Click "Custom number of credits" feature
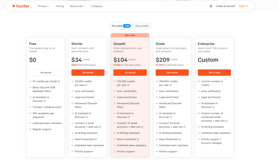278x161 pixels. click(212, 83)
